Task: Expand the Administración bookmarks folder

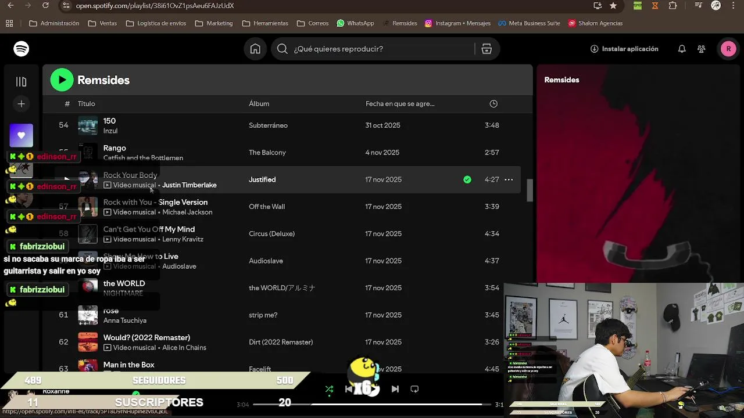Action: click(54, 23)
